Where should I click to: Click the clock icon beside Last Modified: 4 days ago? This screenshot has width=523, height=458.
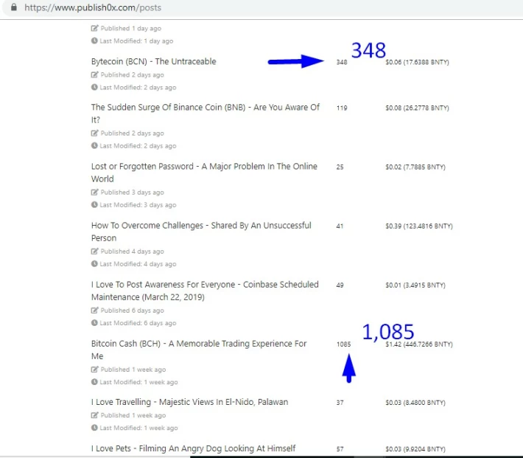tap(94, 264)
